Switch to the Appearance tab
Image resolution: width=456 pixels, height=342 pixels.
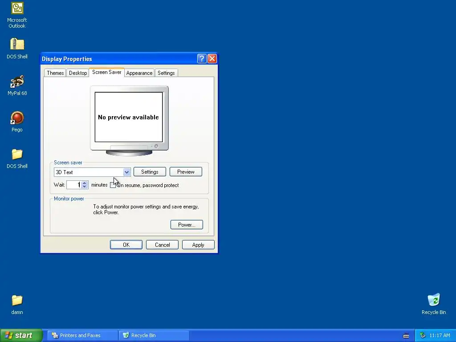coord(139,73)
